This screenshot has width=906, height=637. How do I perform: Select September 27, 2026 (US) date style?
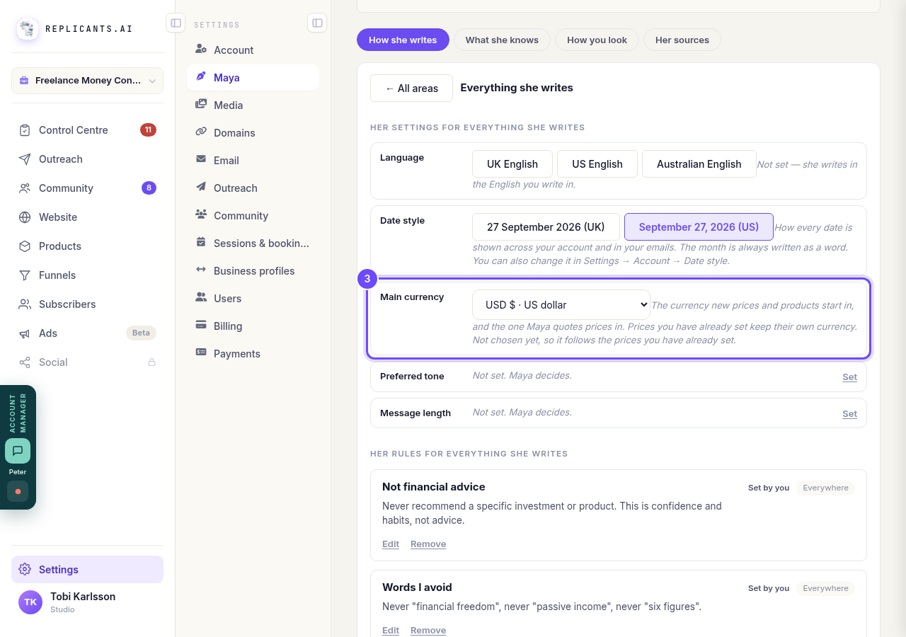pyautogui.click(x=699, y=227)
